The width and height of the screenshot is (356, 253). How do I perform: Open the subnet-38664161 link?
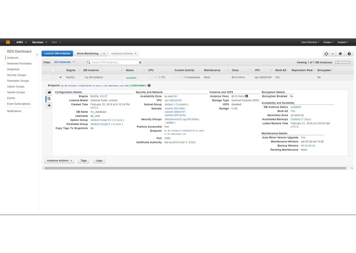tap(175, 112)
